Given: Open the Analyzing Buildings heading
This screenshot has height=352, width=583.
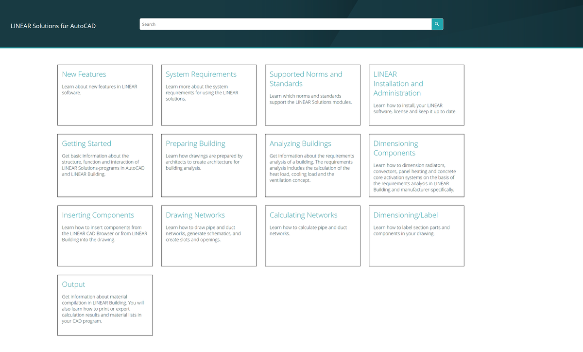Looking at the screenshot, I should pos(300,143).
